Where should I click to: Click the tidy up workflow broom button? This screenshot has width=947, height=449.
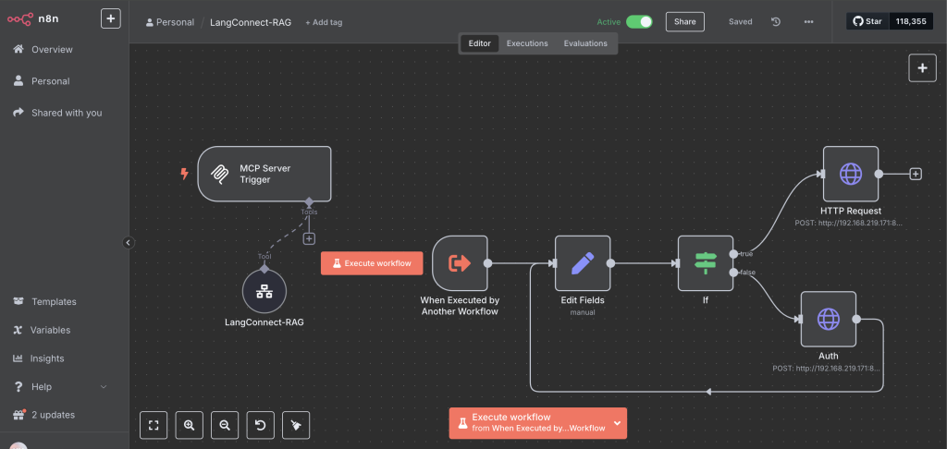tap(296, 426)
